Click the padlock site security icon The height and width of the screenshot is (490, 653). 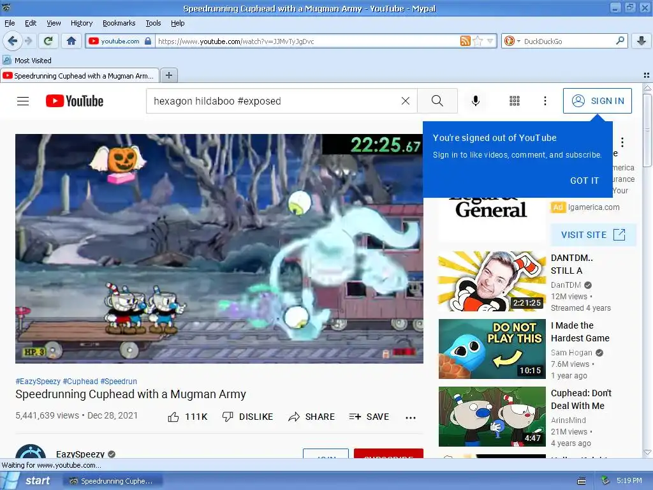pos(148,41)
